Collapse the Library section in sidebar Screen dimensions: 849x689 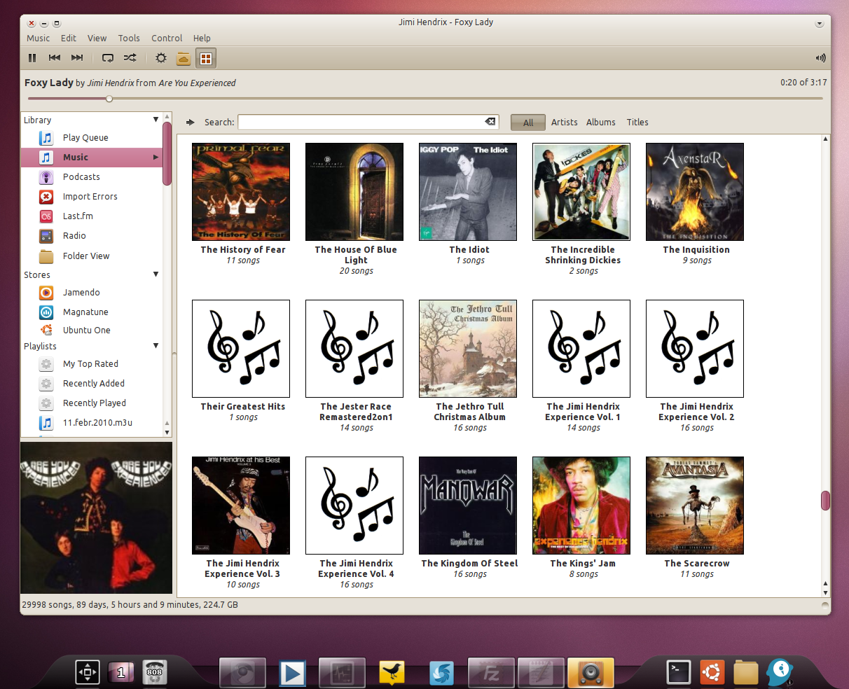click(x=156, y=120)
